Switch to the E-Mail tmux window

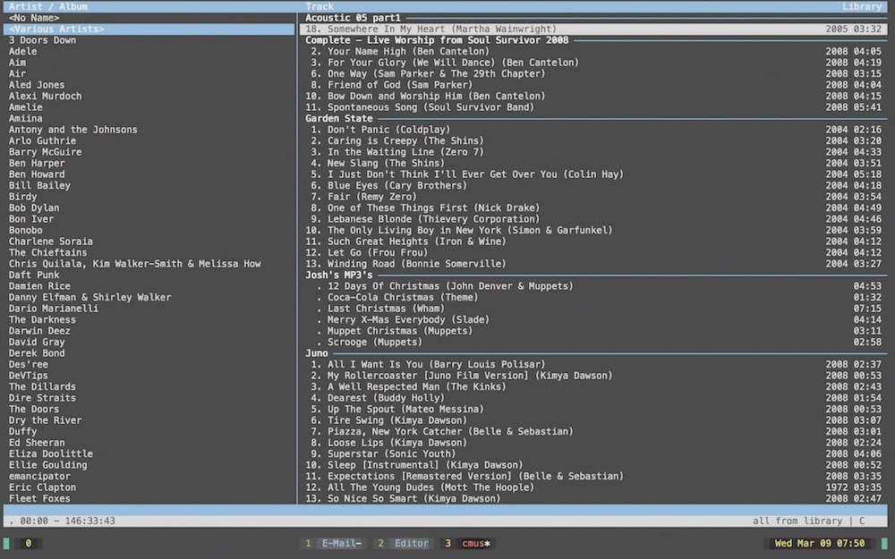coord(335,544)
